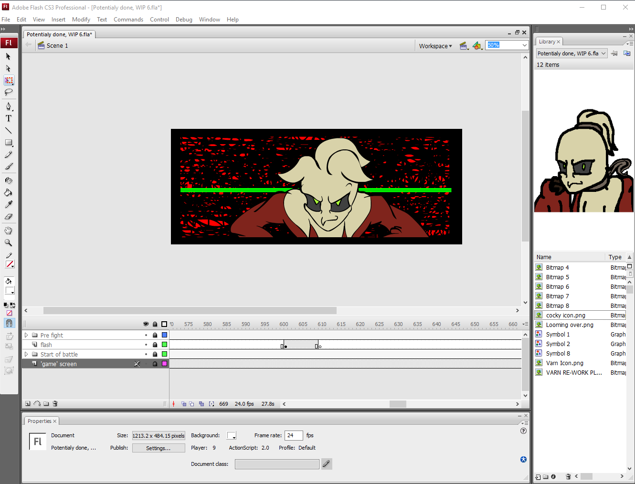The width and height of the screenshot is (635, 484).
Task: Open the Modify menu
Action: coord(81,20)
